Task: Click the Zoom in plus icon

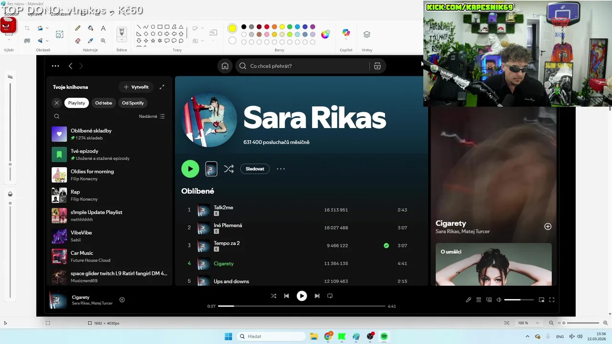Action: coord(605,323)
